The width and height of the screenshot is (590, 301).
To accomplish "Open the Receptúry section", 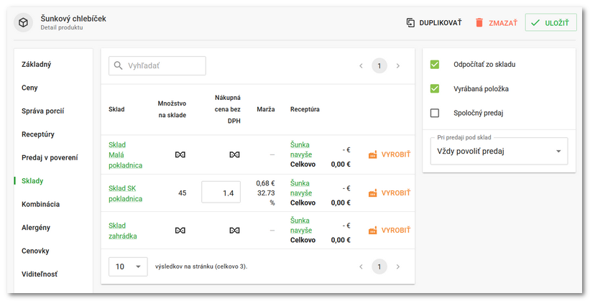I will pos(38,134).
